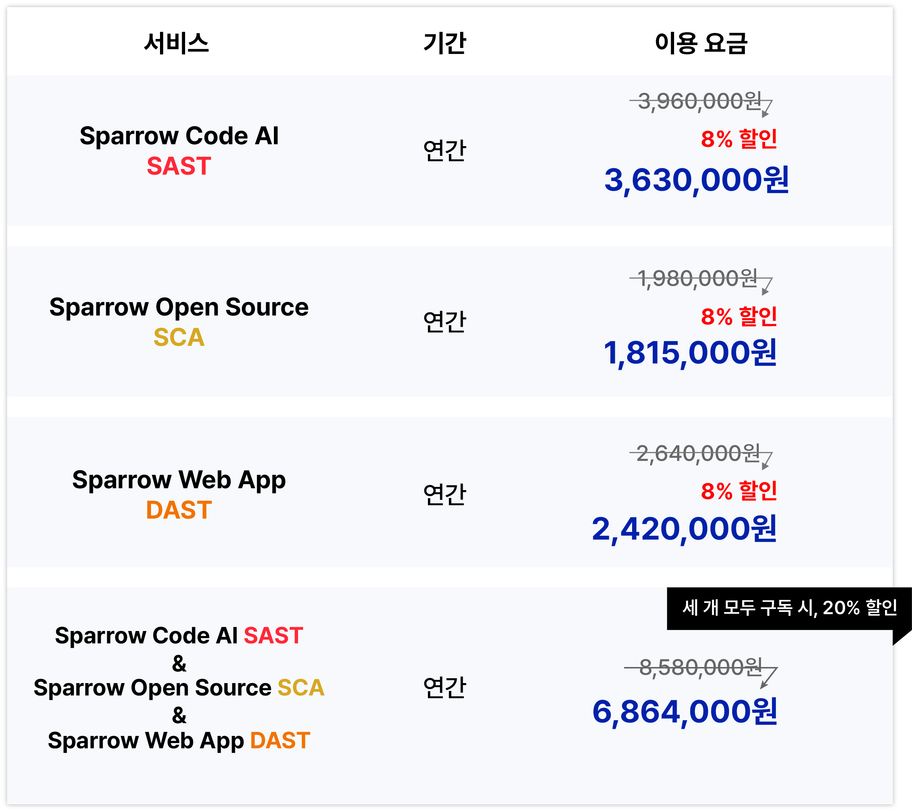Click the 2,420,000원 discounted price

[x=684, y=529]
